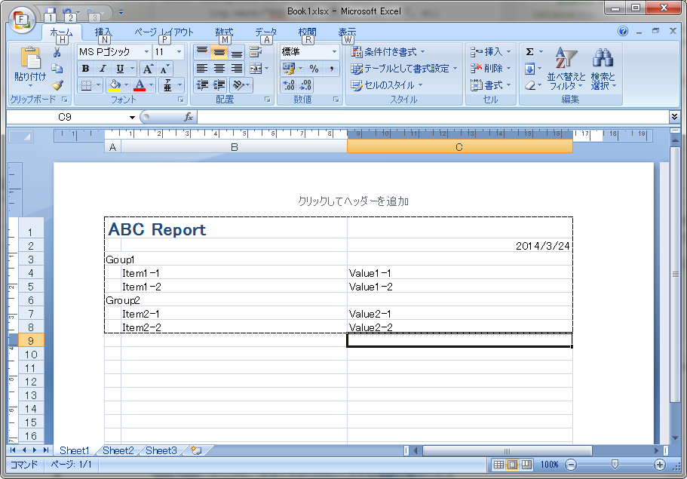Screen dimensions: 687x479
Task: Click the Office button
Action: 20,20
